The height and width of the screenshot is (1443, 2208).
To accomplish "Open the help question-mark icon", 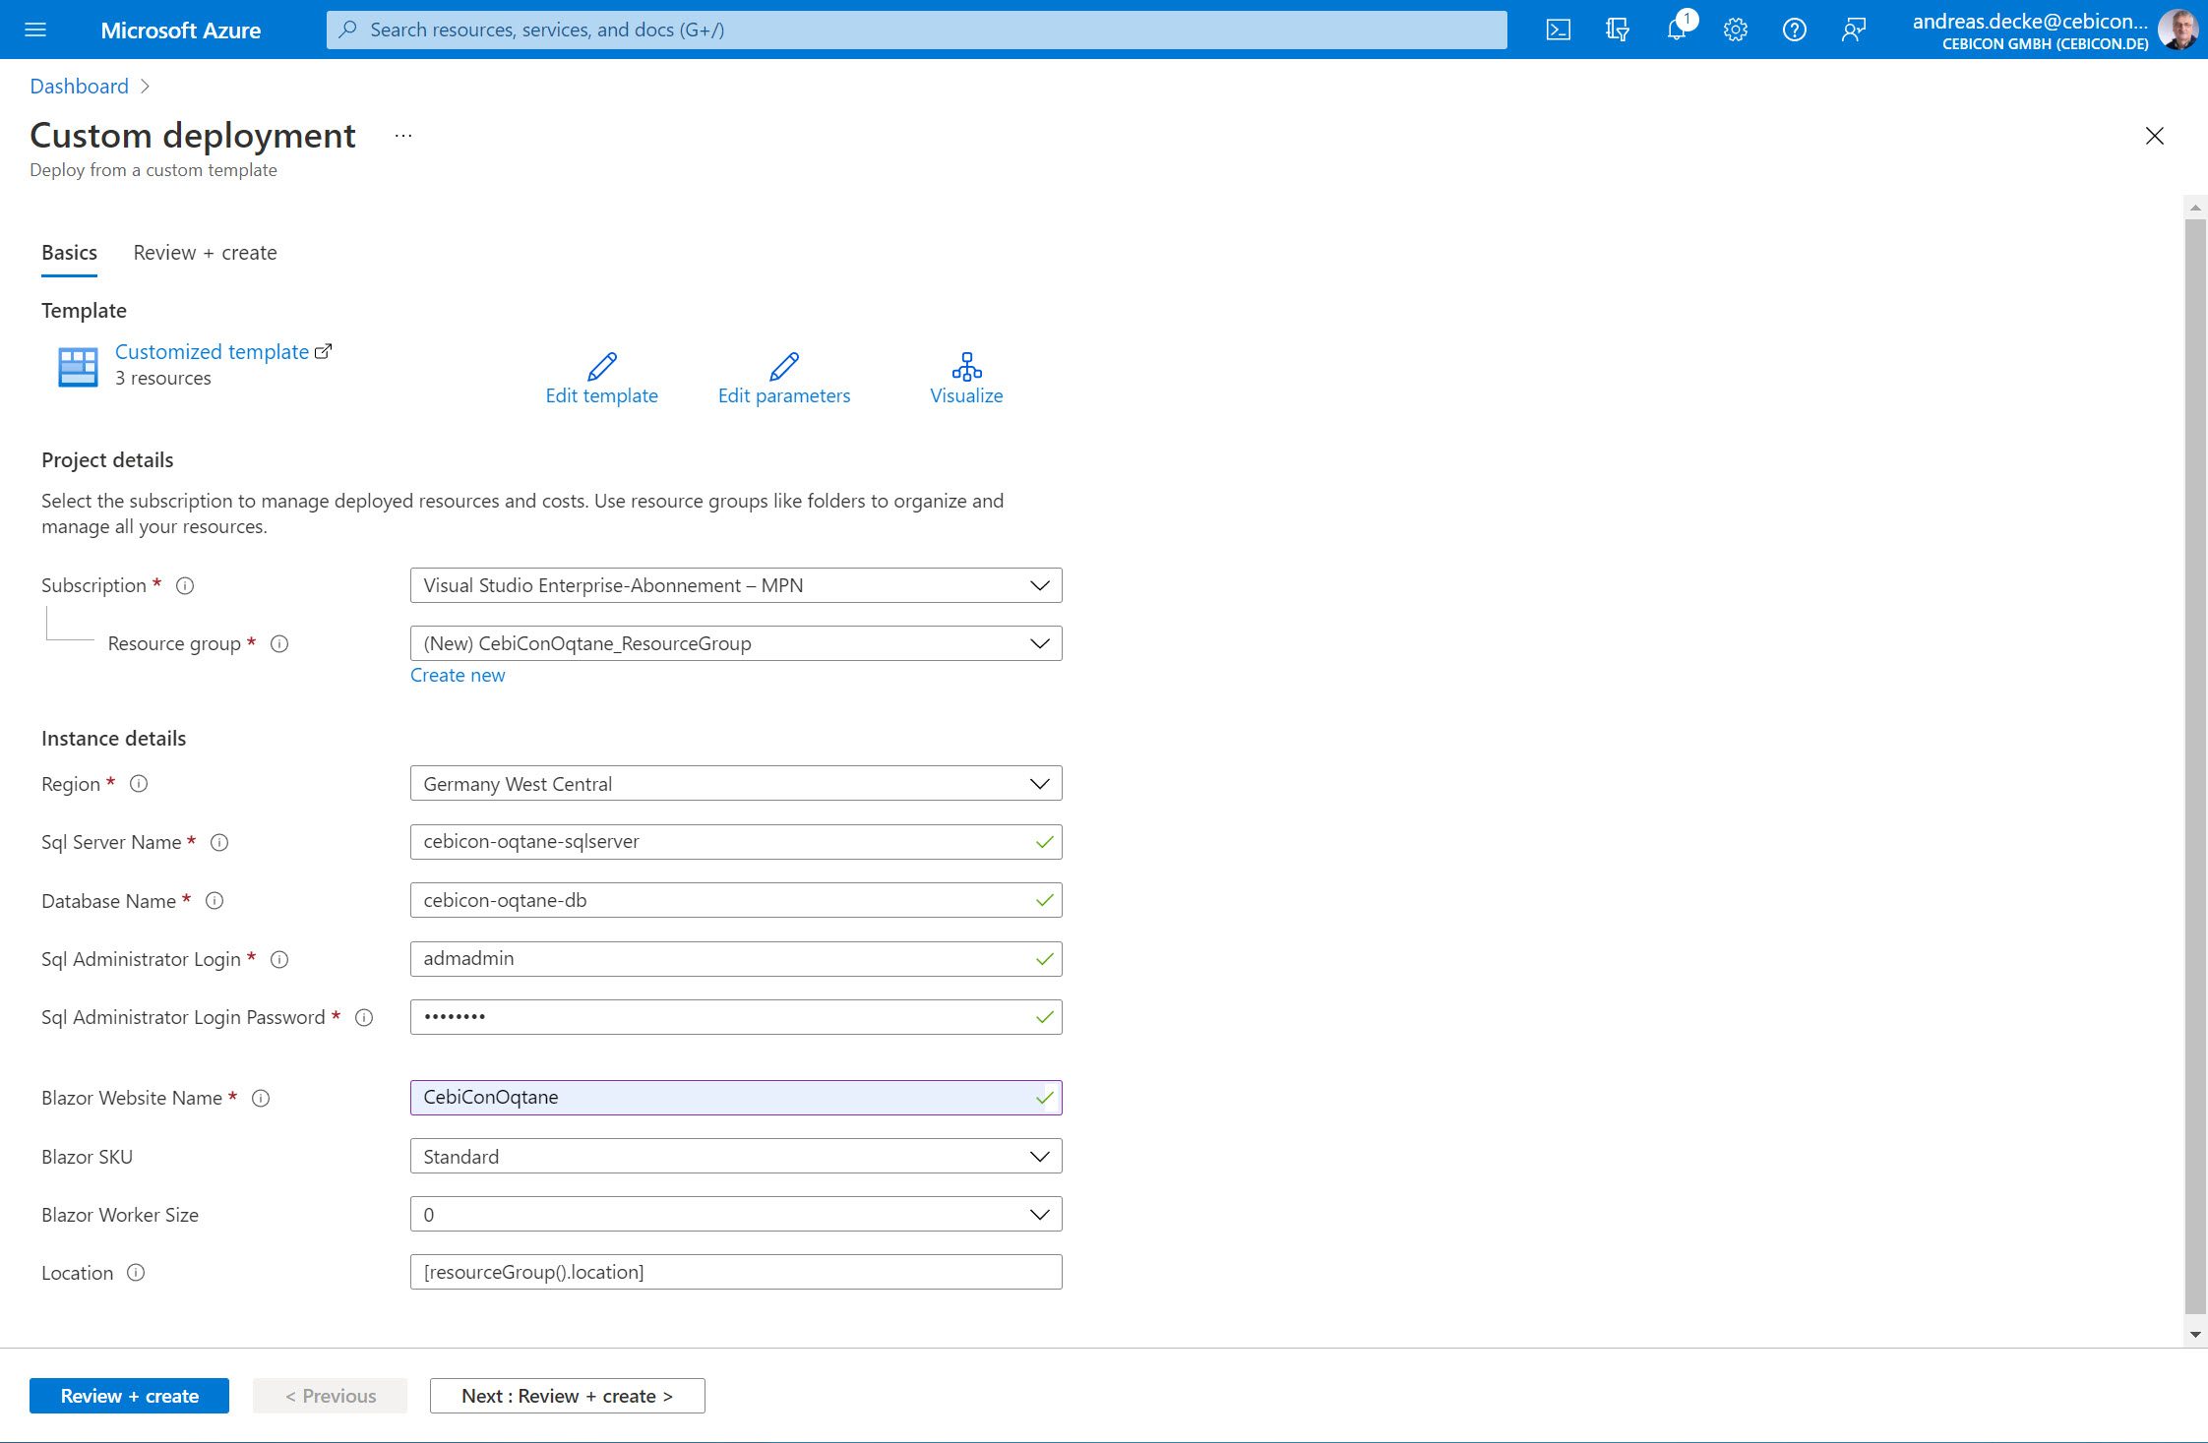I will [x=1794, y=30].
